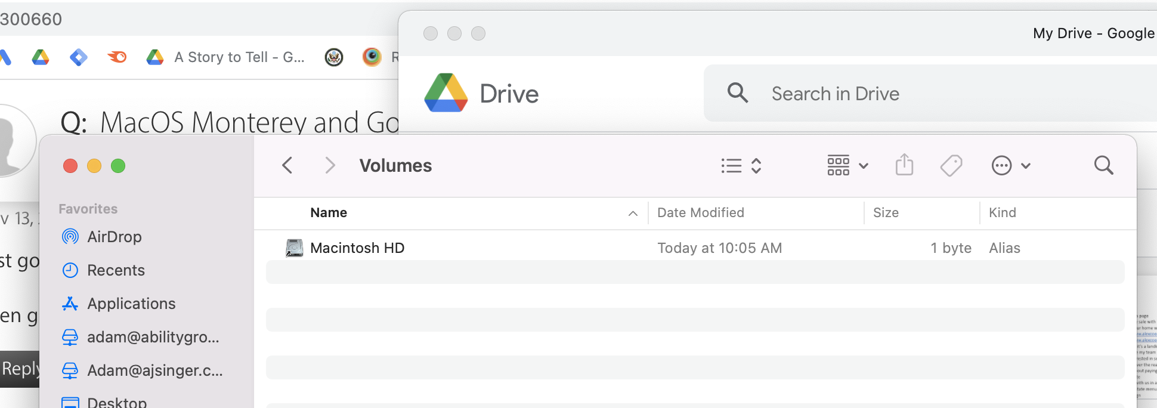Click the Finder search magnifier
The height and width of the screenshot is (408, 1157).
coord(1103,165)
